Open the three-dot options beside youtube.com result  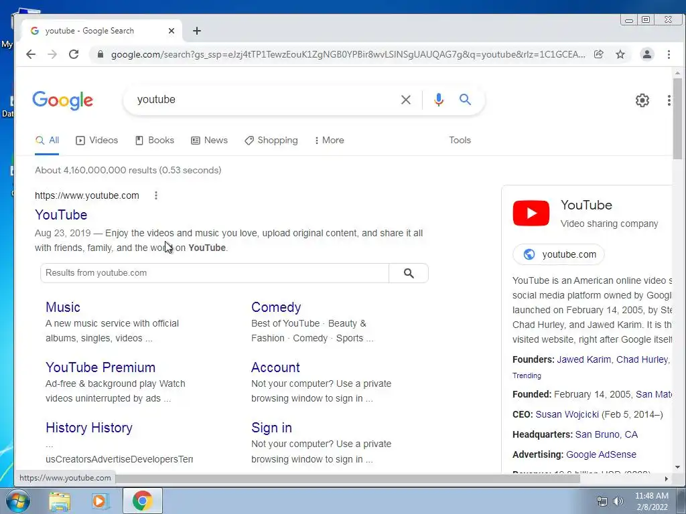(x=155, y=195)
